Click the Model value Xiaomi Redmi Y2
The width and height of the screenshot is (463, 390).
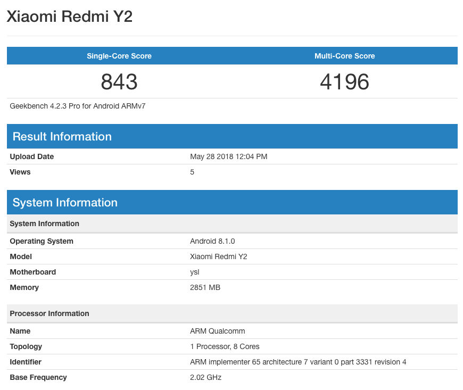pos(219,256)
